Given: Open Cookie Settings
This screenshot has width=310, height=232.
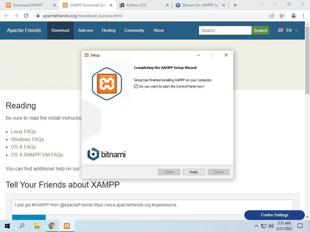Looking at the screenshot, I should point(274,215).
